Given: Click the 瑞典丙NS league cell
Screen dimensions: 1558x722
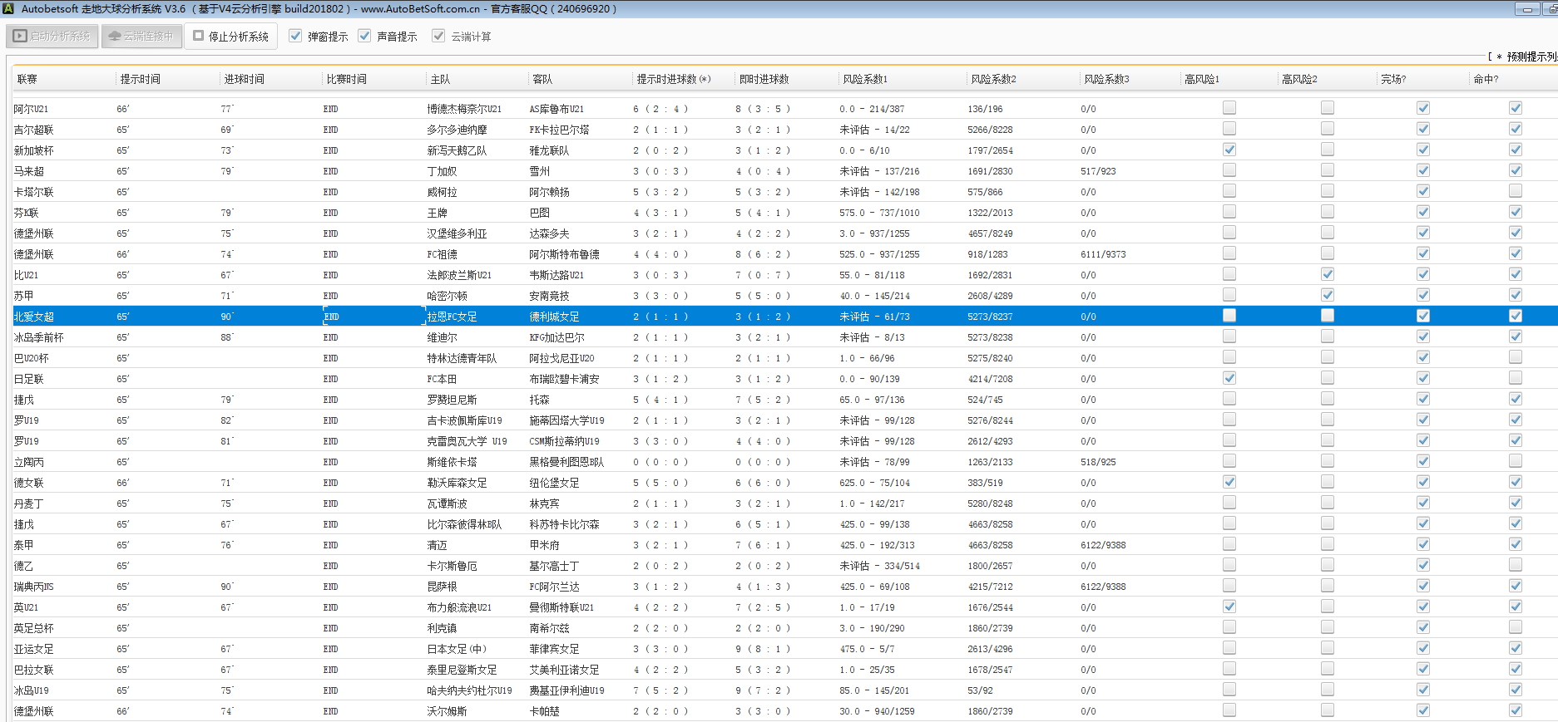Looking at the screenshot, I should click(x=34, y=587).
